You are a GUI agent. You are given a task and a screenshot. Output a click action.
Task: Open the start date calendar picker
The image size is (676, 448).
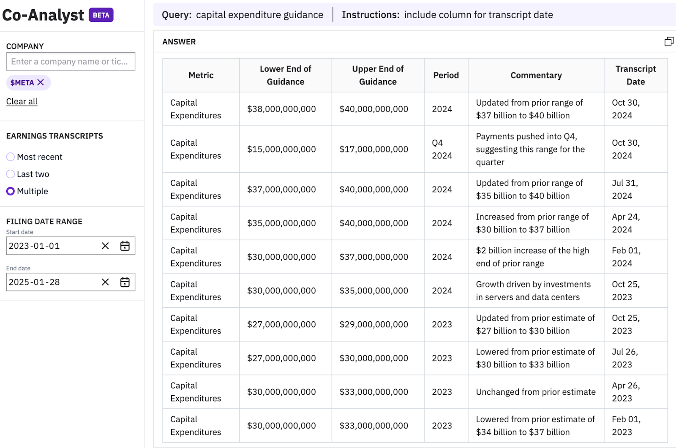(125, 246)
